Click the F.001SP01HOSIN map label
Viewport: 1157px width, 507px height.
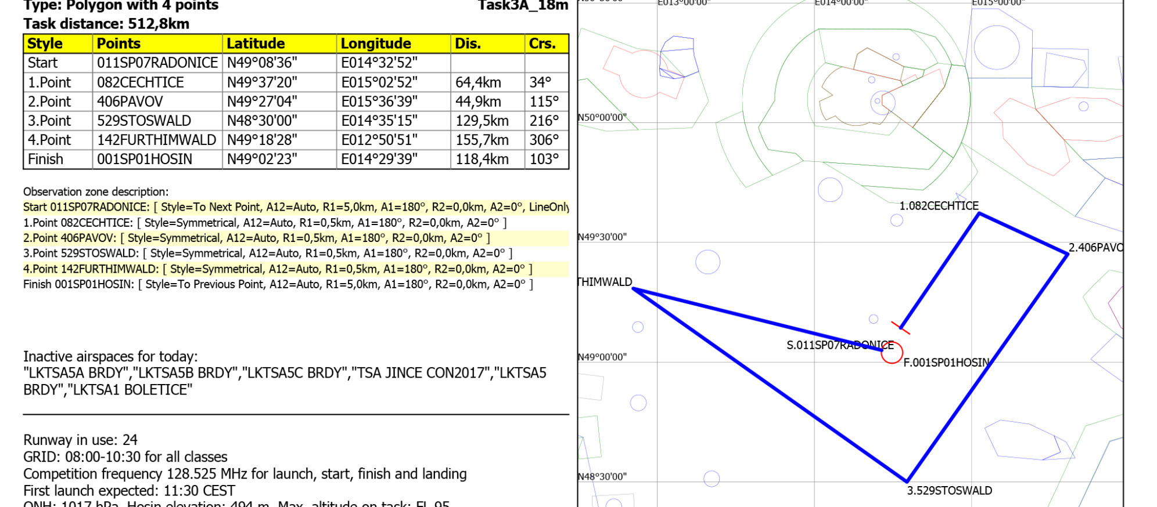(946, 363)
